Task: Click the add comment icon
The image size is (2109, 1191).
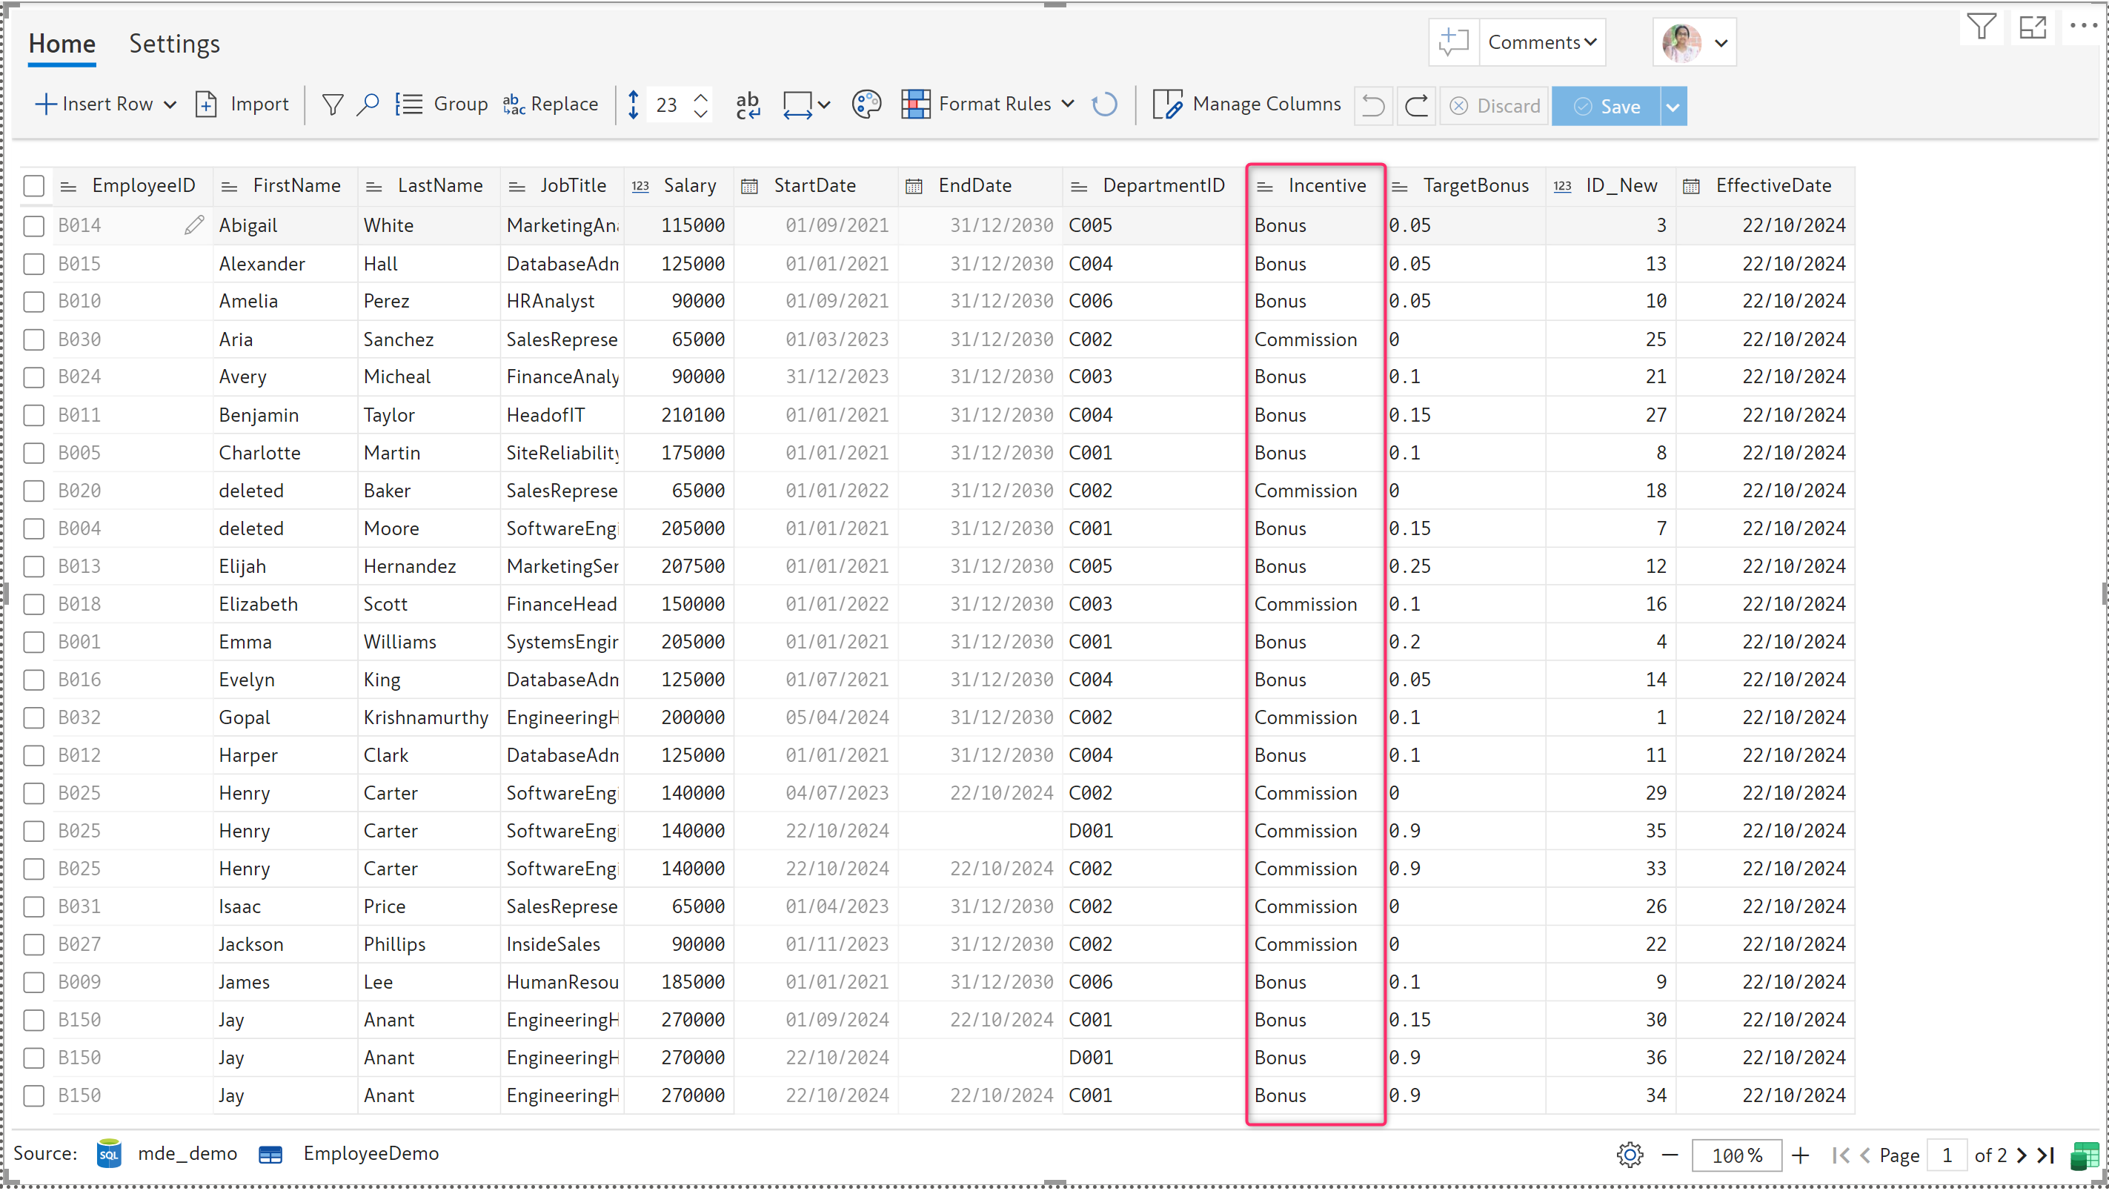Action: click(x=1453, y=42)
